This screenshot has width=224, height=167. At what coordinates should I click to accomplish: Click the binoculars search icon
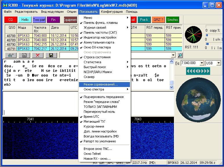tap(11, 55)
